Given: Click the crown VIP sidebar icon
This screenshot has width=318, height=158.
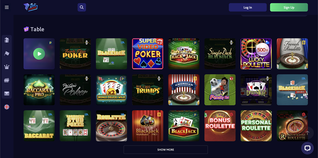Looking at the screenshot, I should click(7, 67).
